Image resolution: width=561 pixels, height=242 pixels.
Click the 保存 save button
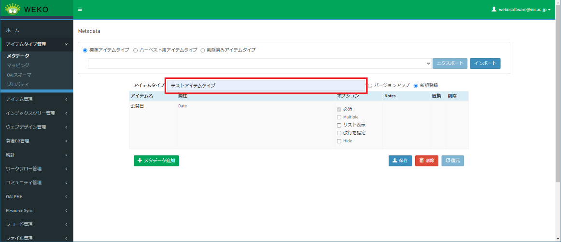400,161
